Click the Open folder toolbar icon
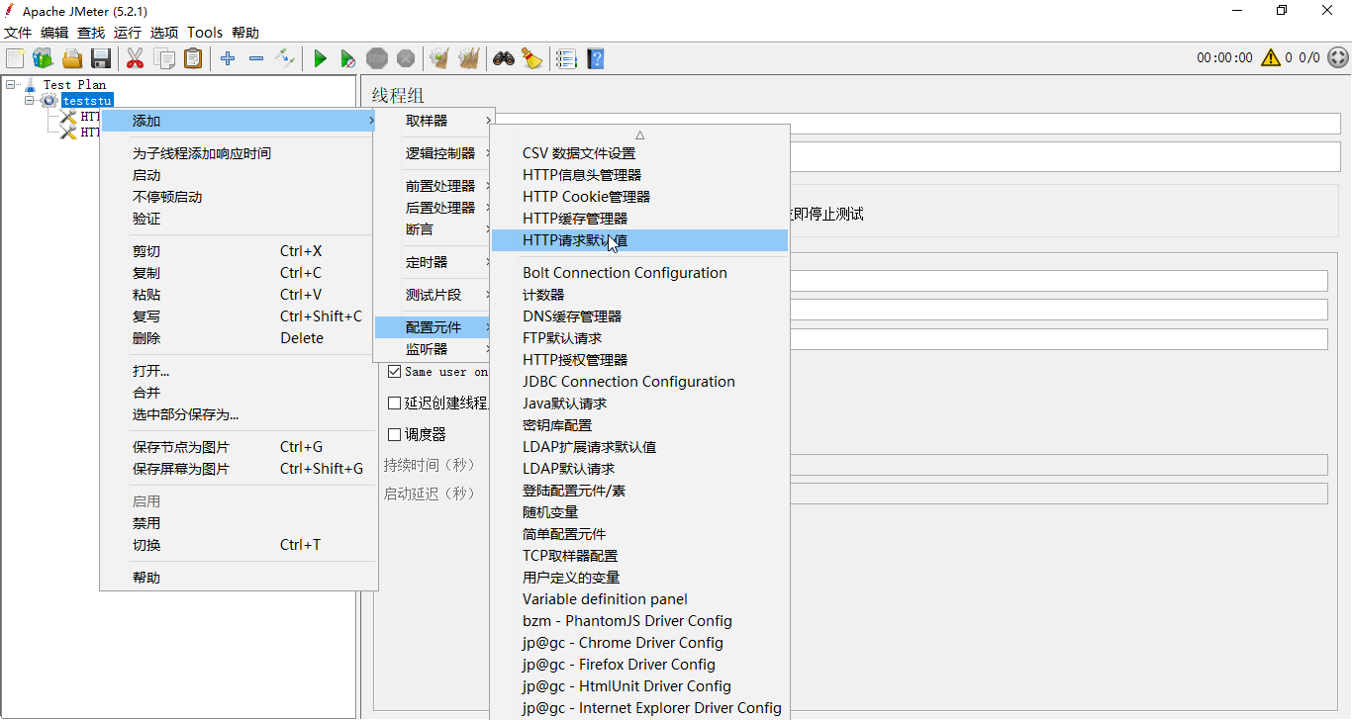Viewport: 1352px width, 720px height. point(72,58)
